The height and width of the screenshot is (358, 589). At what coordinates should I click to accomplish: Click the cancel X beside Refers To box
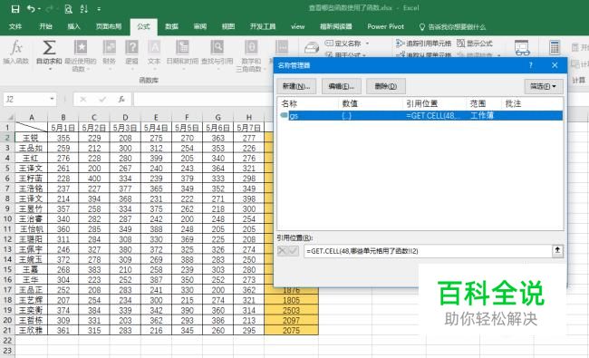(281, 250)
